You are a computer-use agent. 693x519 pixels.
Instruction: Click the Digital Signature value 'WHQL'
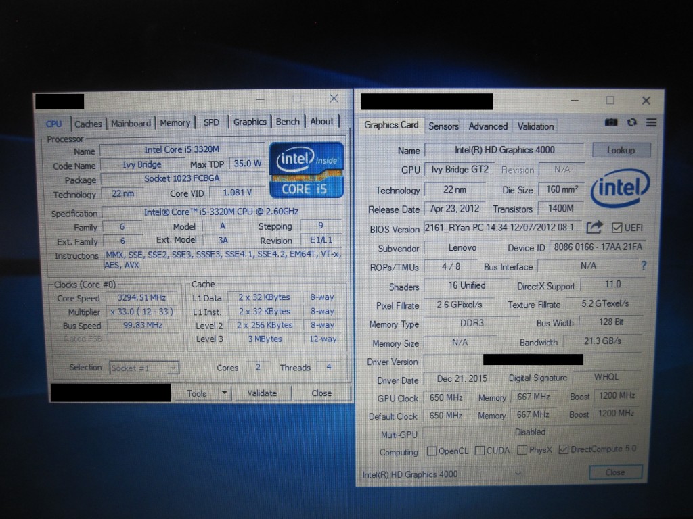606,377
